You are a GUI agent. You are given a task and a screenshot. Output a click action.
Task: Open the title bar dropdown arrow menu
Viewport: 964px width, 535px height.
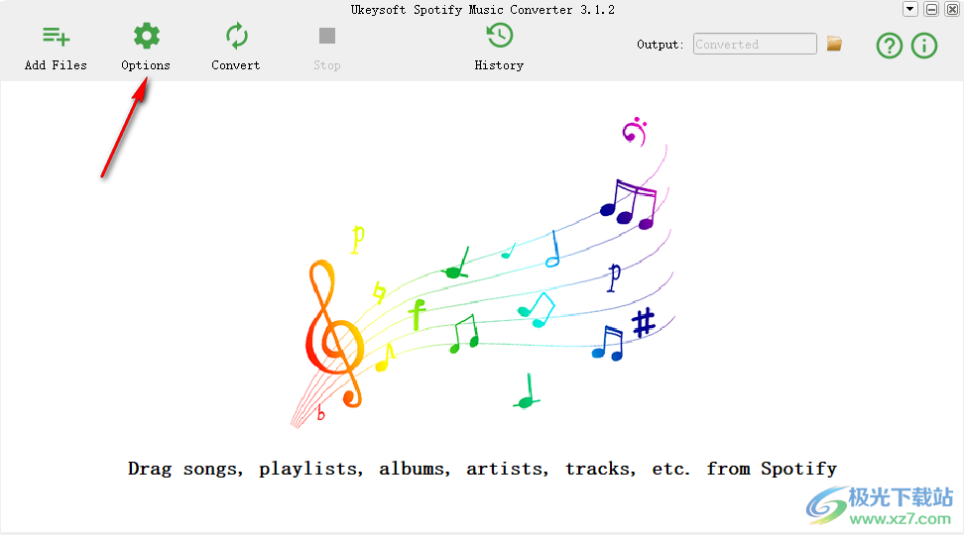(909, 9)
